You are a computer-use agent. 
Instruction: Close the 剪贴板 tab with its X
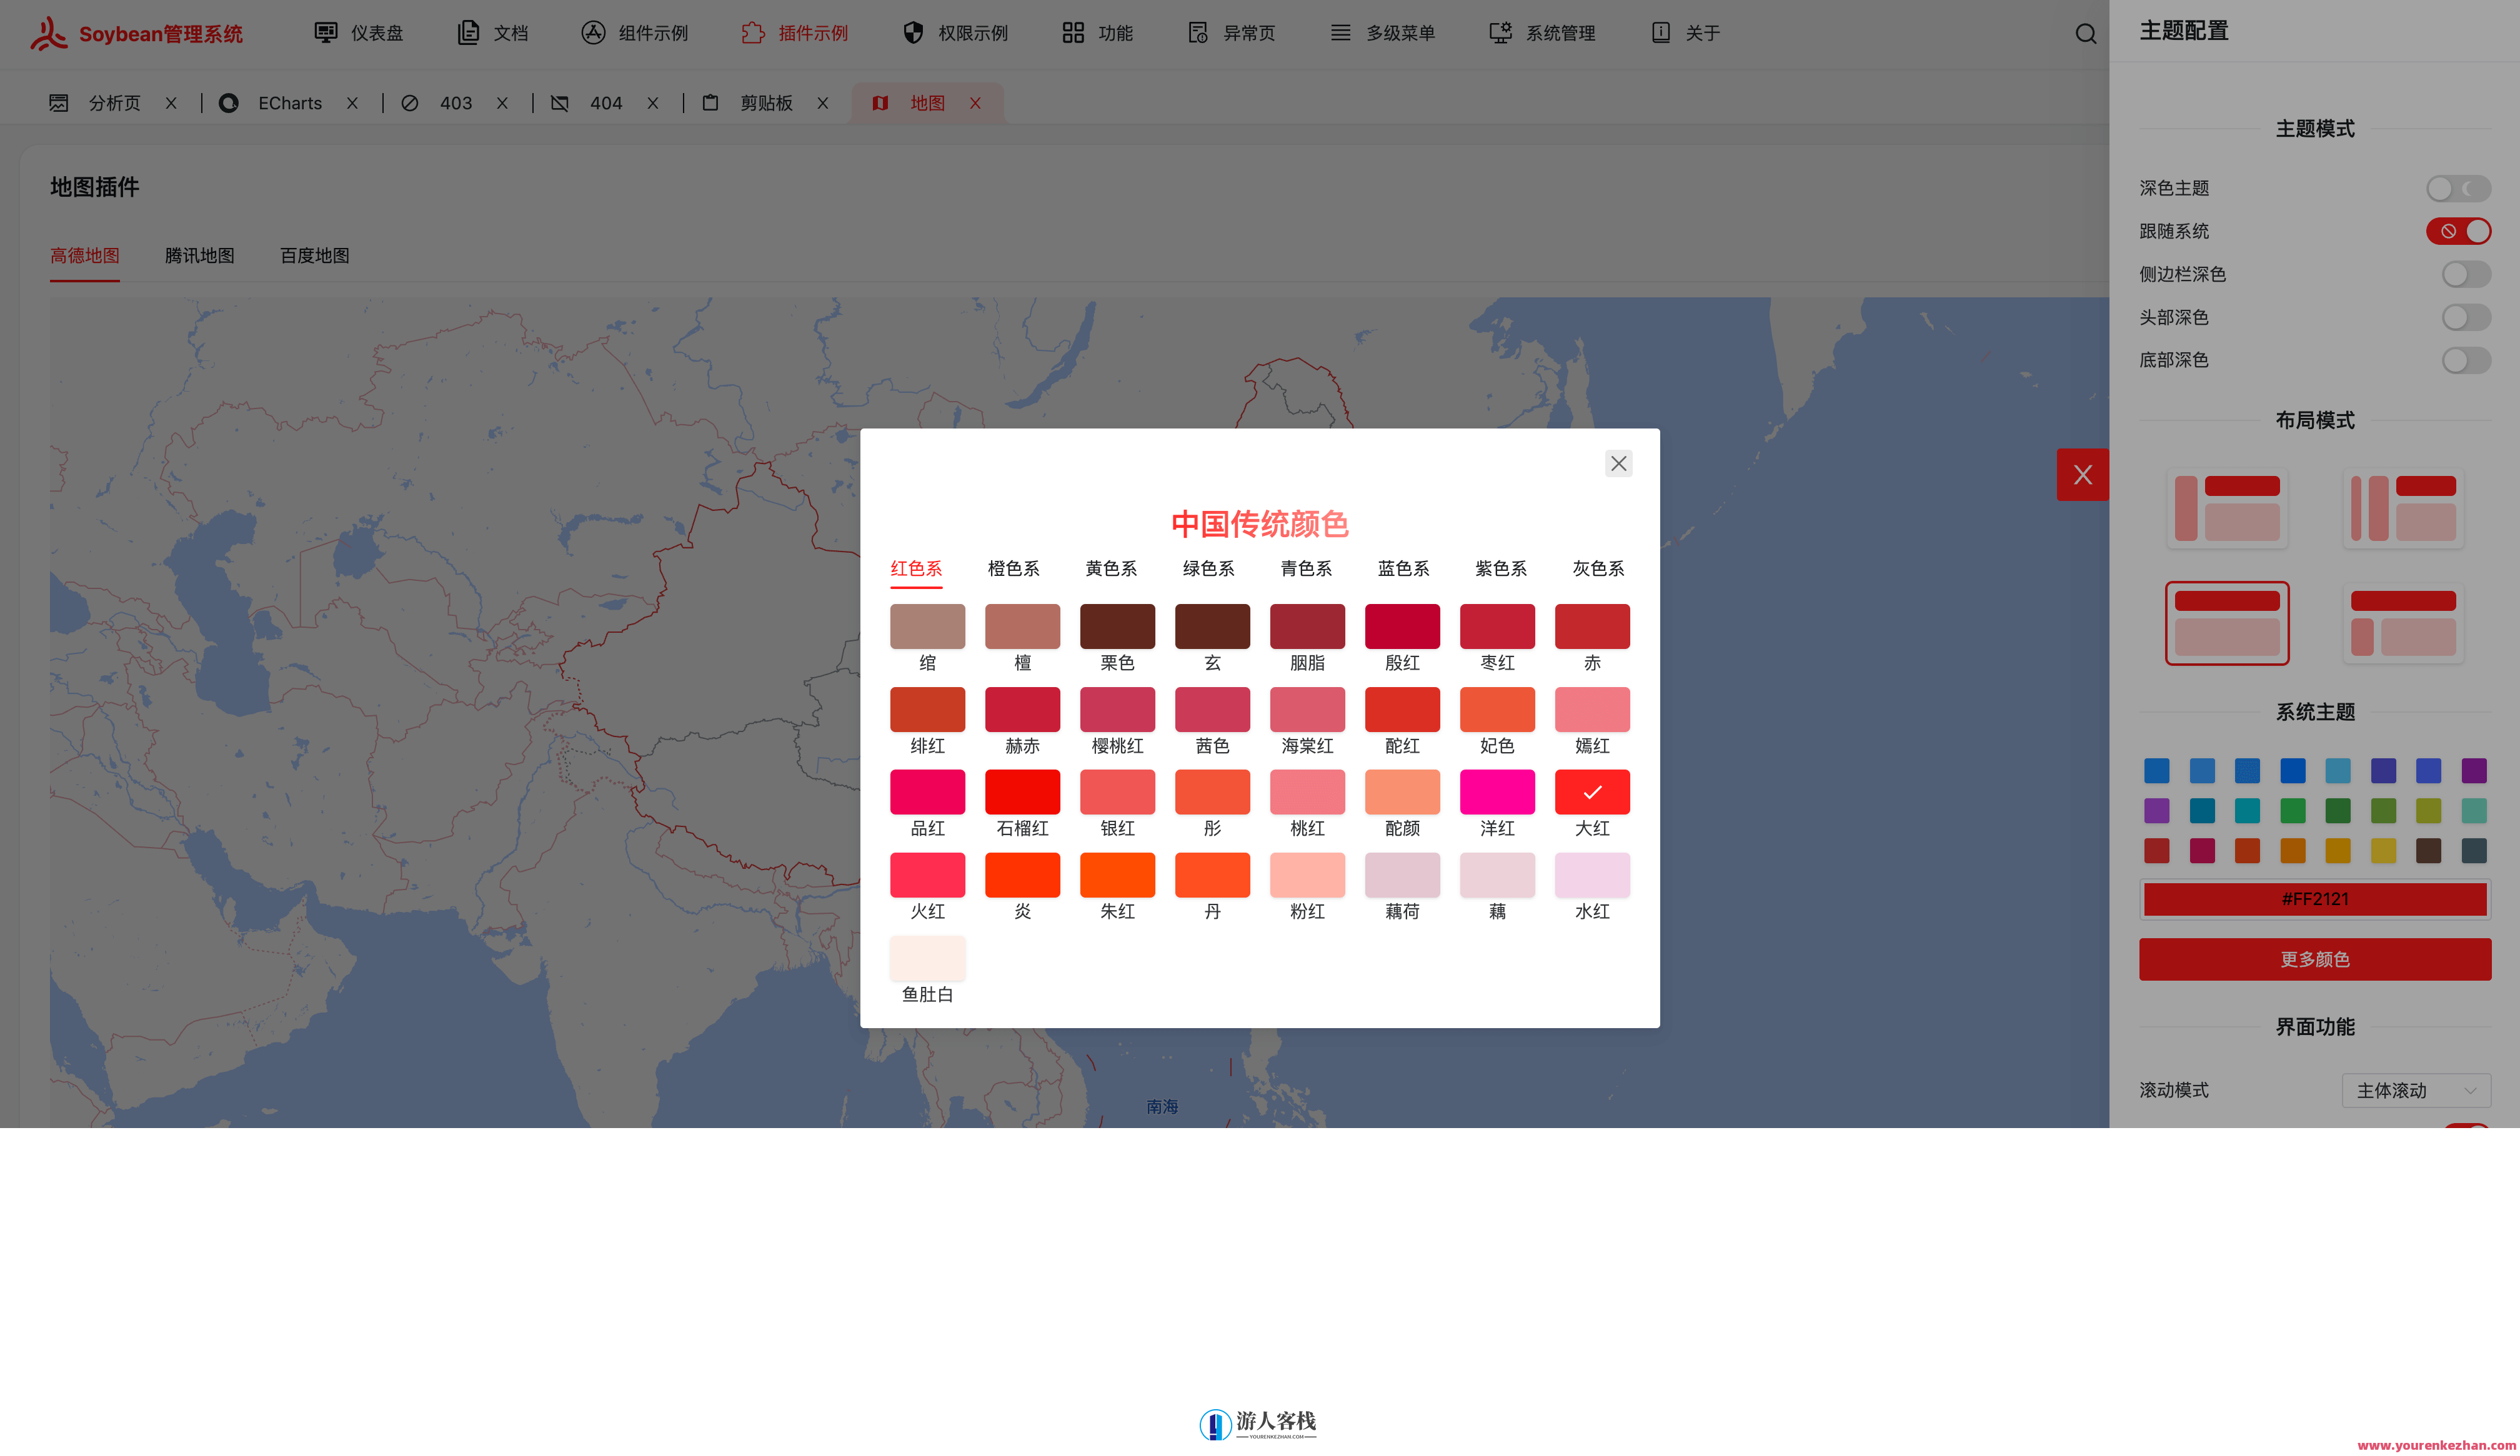[x=822, y=103]
